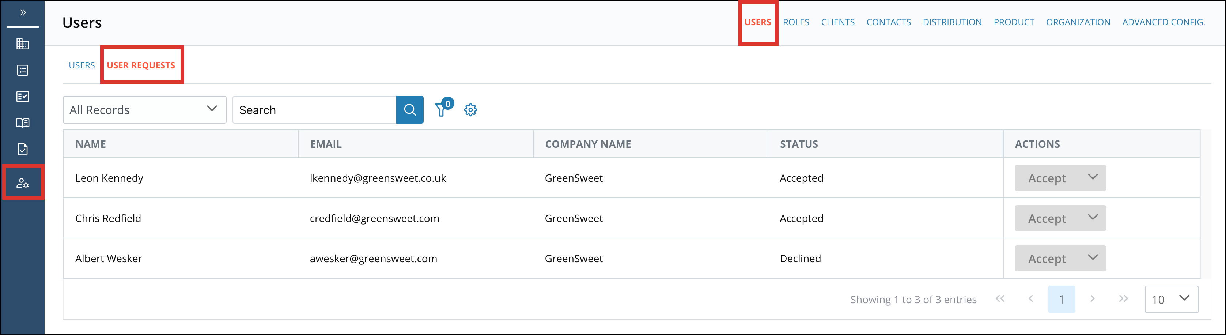Click the checklist icon in the sidebar
1226x335 pixels.
(23, 97)
